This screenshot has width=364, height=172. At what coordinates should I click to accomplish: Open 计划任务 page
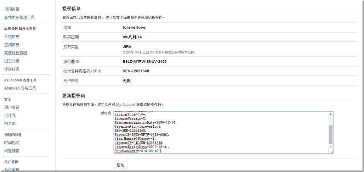(x=12, y=69)
